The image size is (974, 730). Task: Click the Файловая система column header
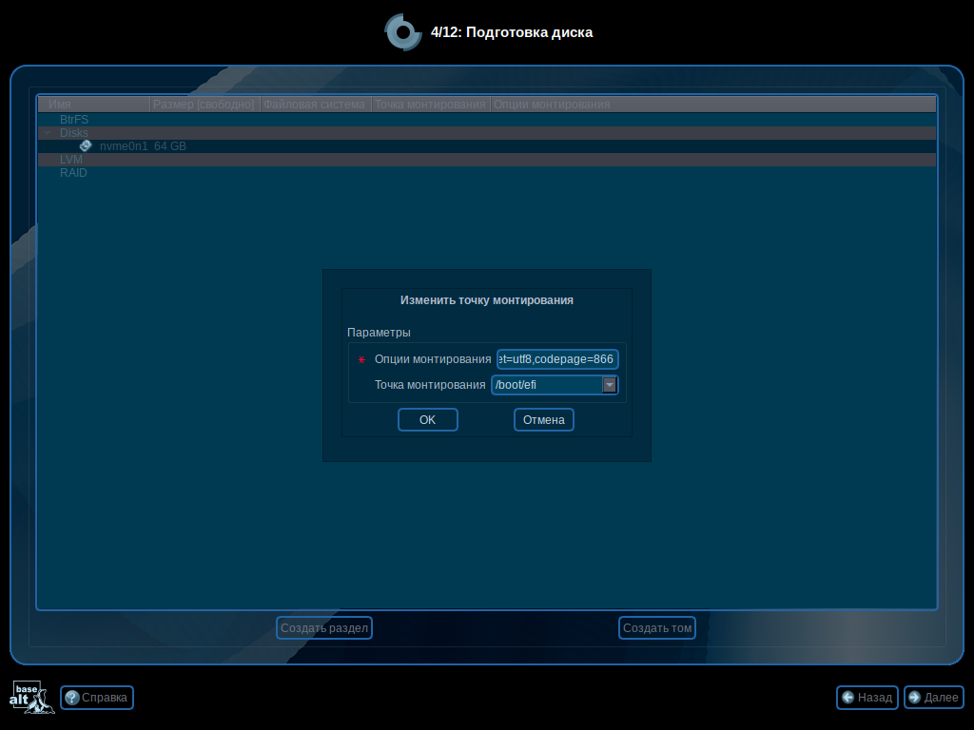[315, 103]
